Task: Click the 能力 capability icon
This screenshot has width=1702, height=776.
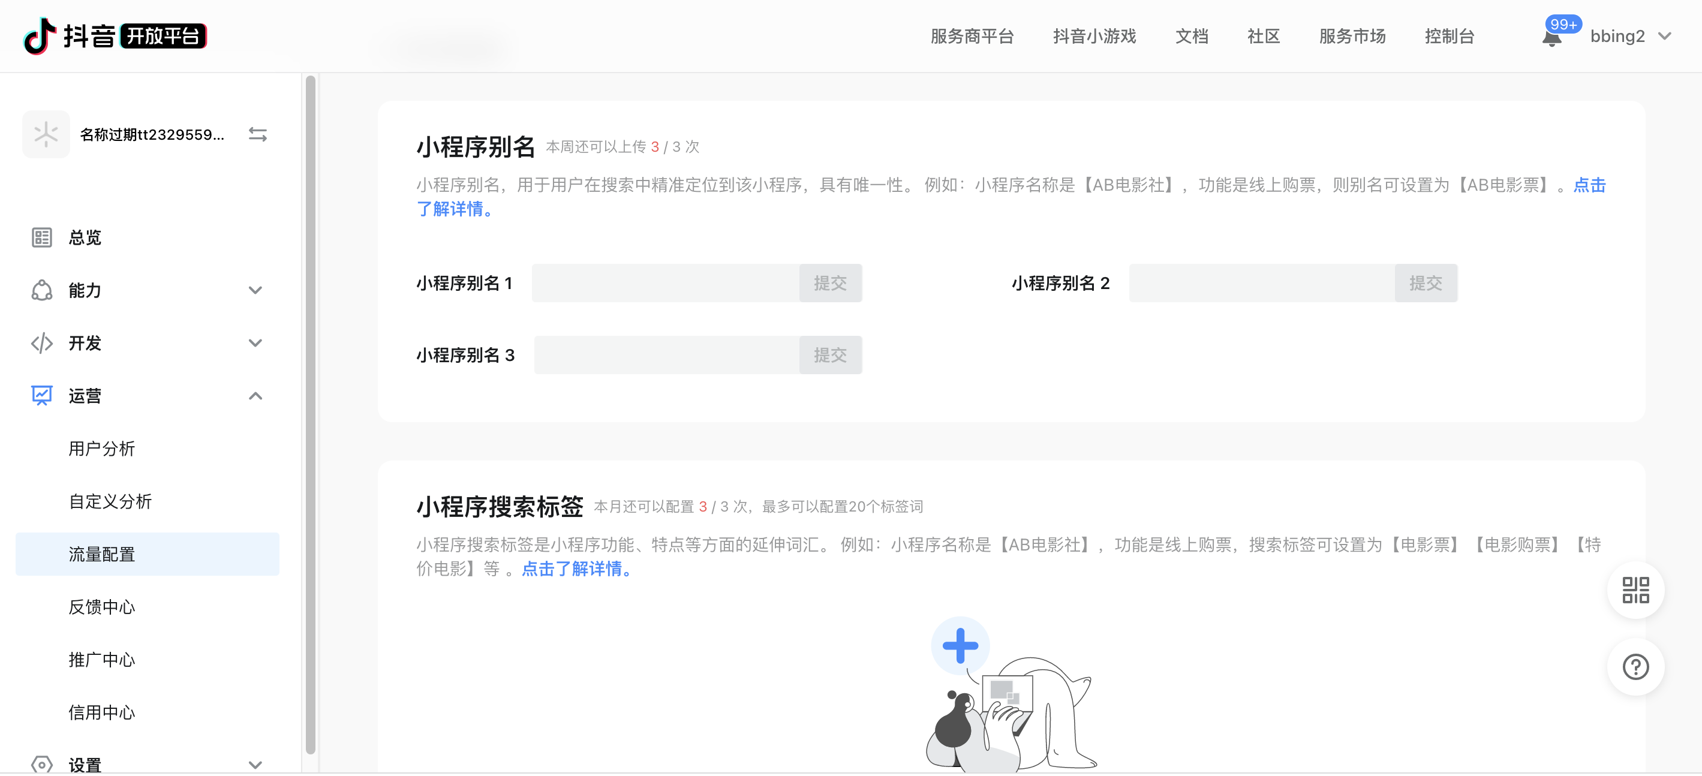Action: [x=41, y=290]
